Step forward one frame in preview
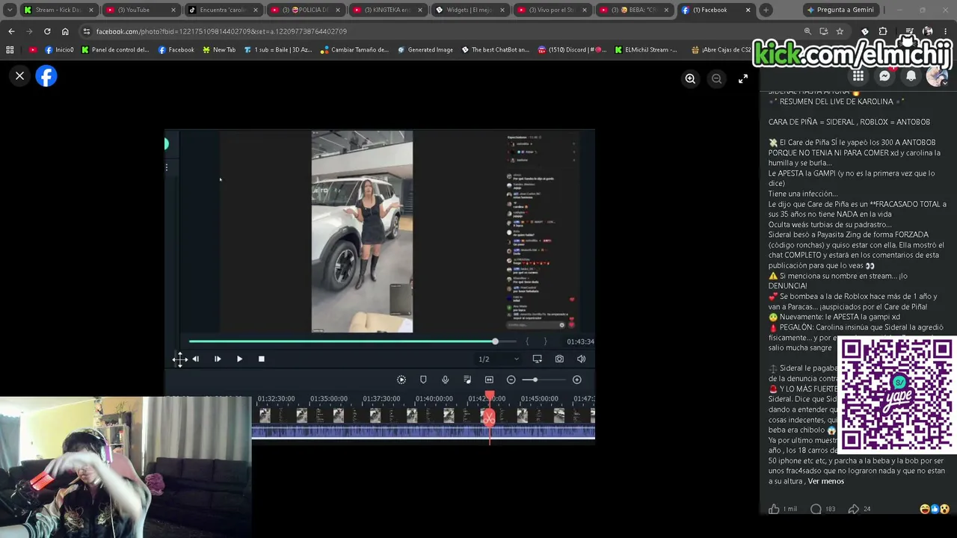The image size is (957, 538). click(217, 359)
